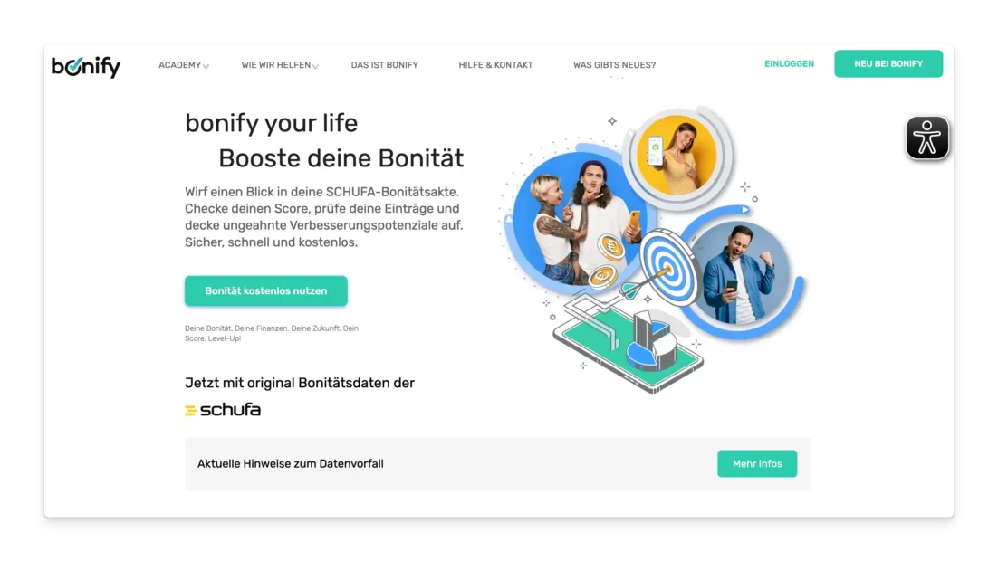
Task: Go to Das ist bonify page
Action: pyautogui.click(x=384, y=65)
